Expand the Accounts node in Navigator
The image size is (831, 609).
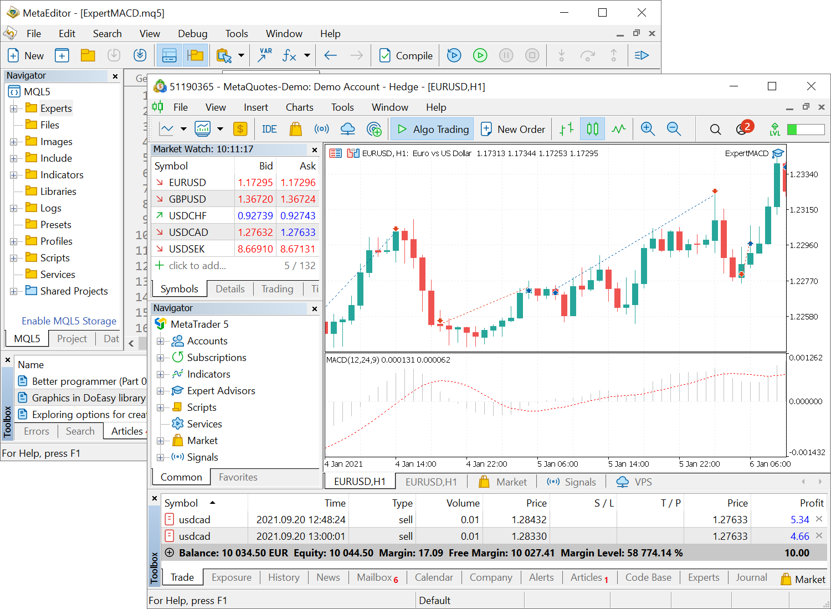coord(161,341)
